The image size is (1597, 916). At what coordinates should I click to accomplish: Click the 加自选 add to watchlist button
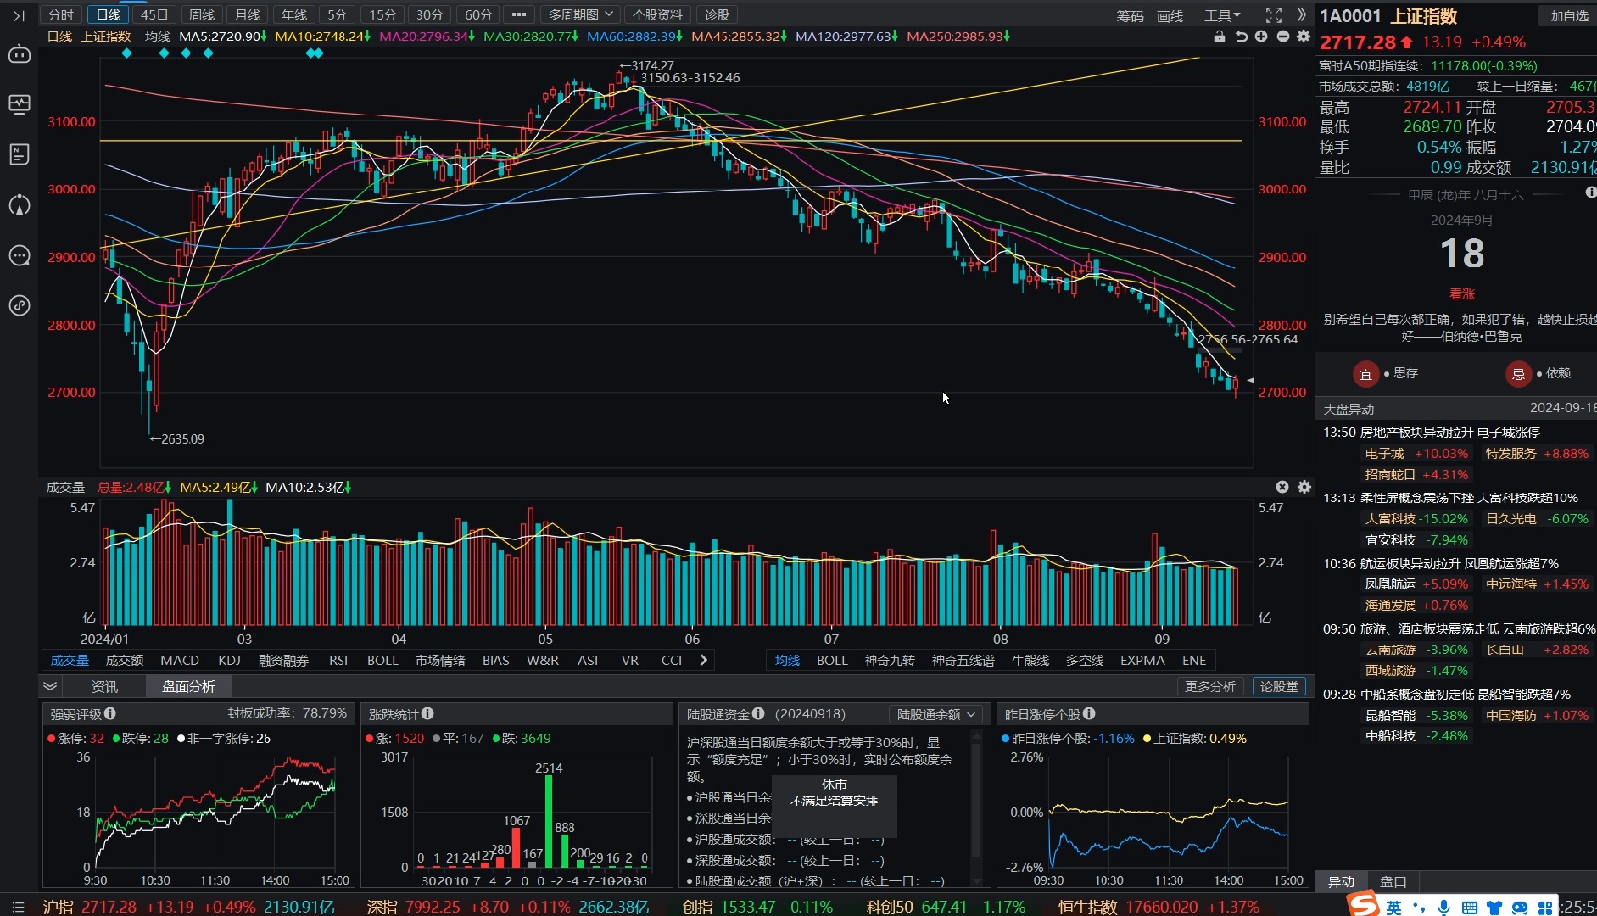click(x=1569, y=15)
